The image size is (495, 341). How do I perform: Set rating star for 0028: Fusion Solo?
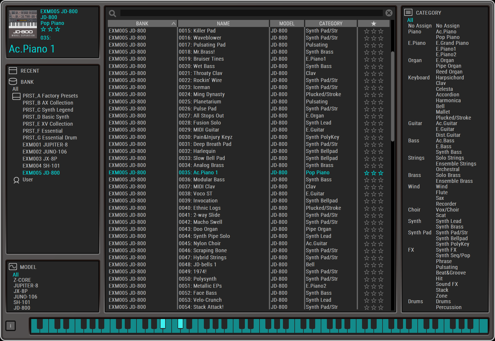(x=373, y=123)
